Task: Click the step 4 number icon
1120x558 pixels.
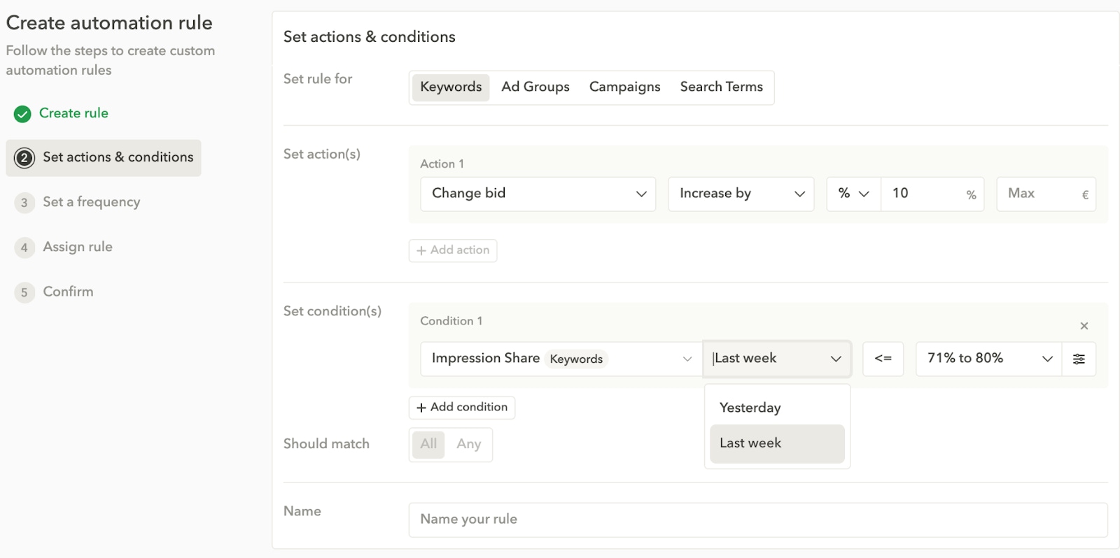Action: (24, 248)
